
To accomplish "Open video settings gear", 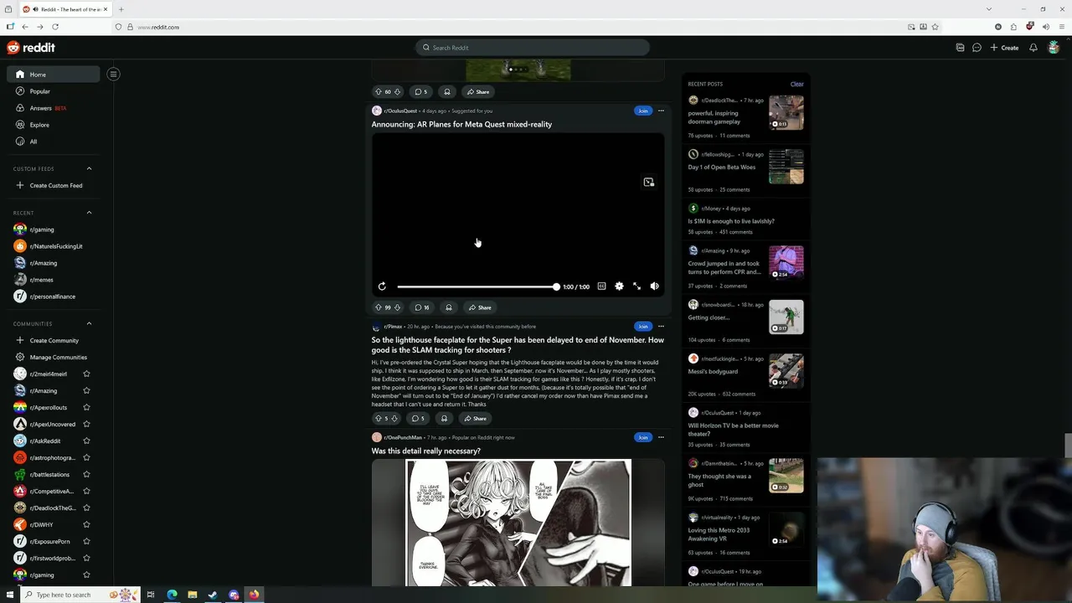I will 619,286.
